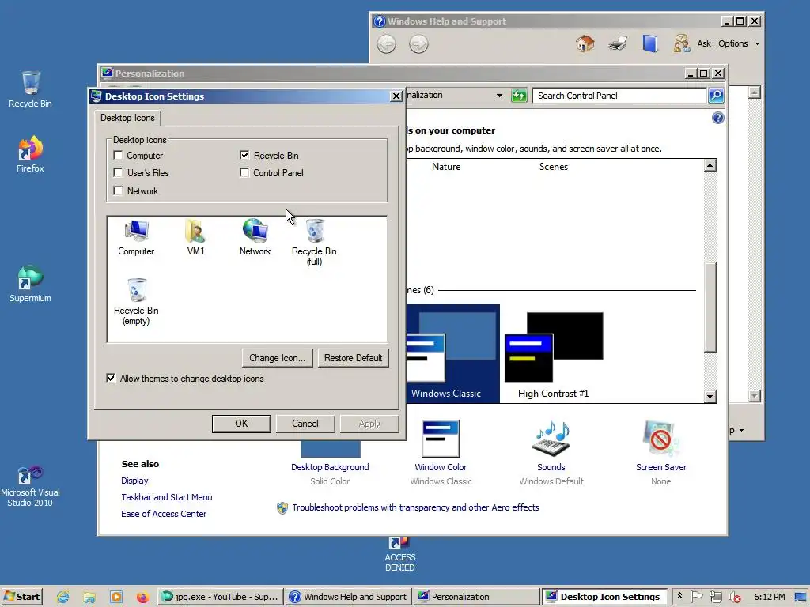810x607 pixels.
Task: Open Taskbar and Start Menu link
Action: 166,497
